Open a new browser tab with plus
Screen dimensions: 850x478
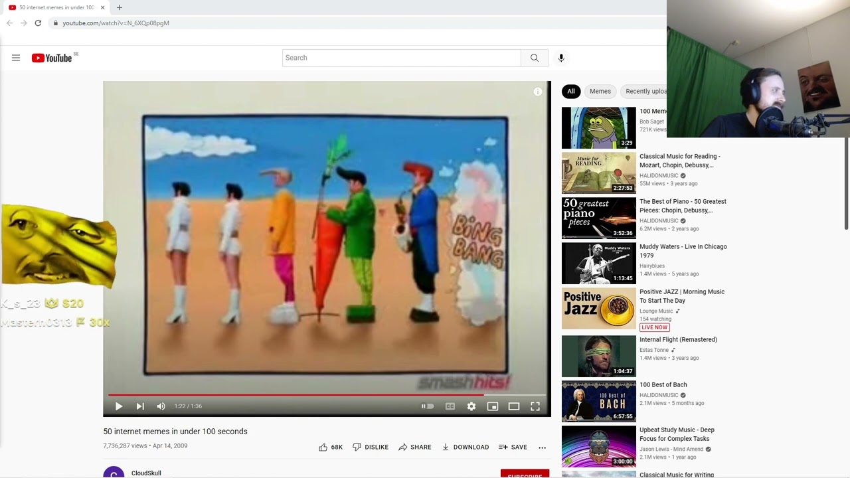coord(120,8)
